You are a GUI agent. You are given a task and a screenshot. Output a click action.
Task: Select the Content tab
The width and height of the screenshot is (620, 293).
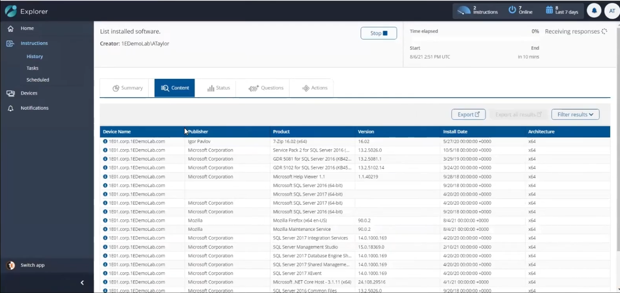pyautogui.click(x=175, y=88)
